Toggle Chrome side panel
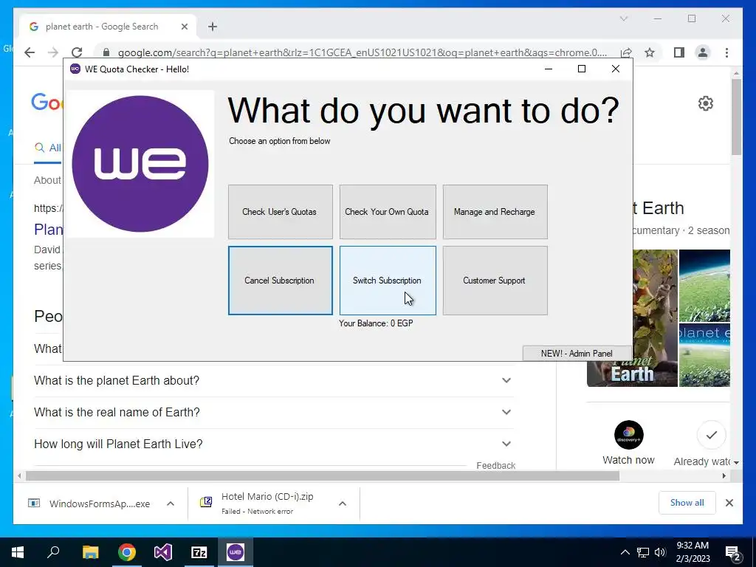The width and height of the screenshot is (756, 567). [x=679, y=52]
